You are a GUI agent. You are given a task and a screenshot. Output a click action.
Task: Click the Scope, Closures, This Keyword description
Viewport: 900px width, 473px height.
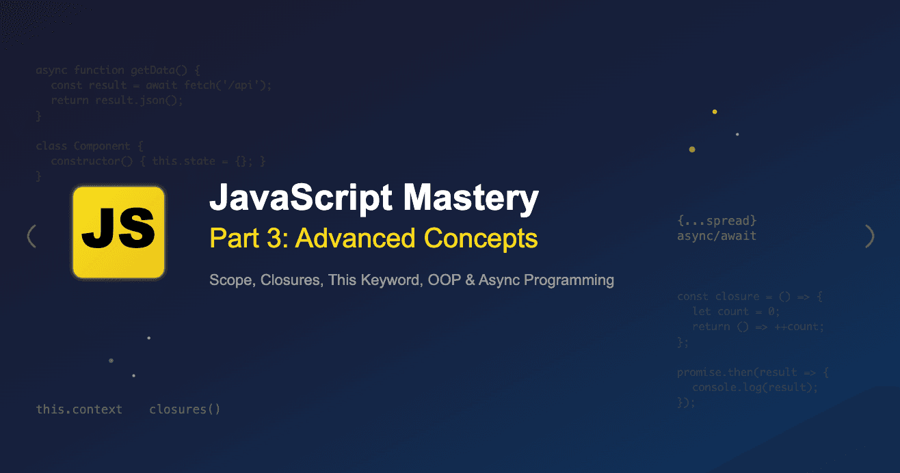click(x=411, y=280)
